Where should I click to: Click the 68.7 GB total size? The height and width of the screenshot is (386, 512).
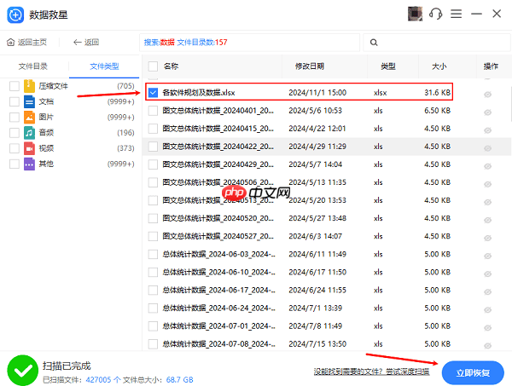pos(179,380)
